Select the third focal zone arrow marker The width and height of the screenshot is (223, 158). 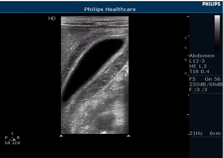point(186,60)
